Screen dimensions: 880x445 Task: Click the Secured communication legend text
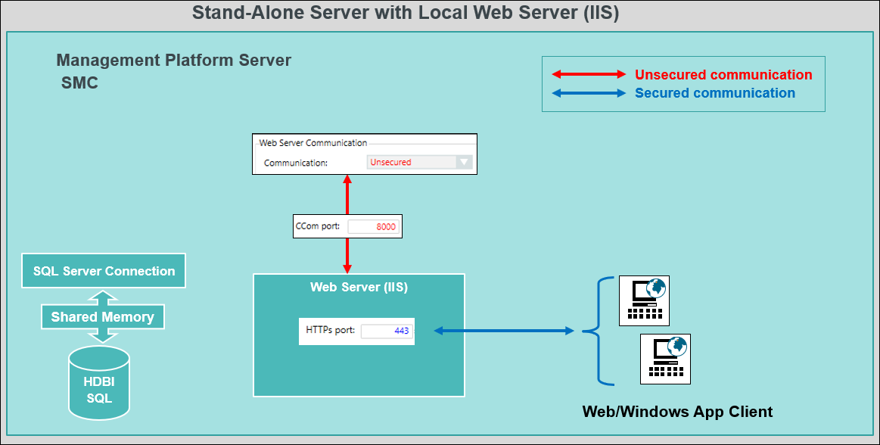(x=715, y=93)
